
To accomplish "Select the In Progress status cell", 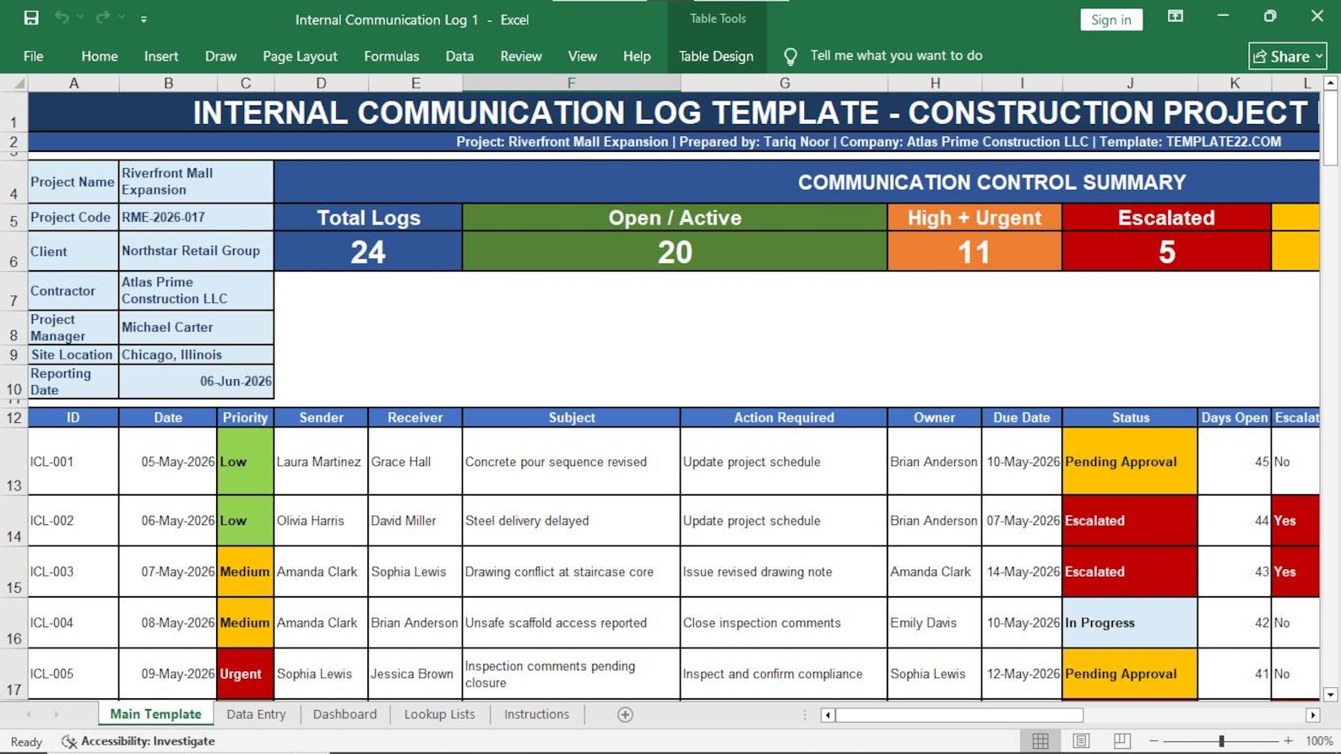I will tap(1130, 623).
